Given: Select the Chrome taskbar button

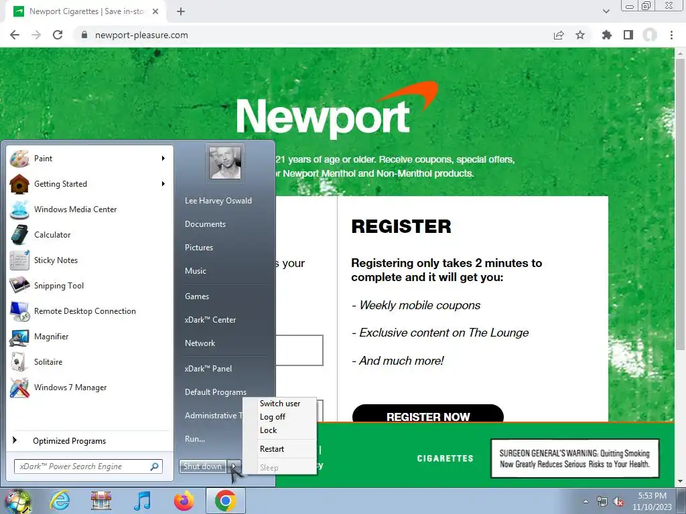Looking at the screenshot, I should pyautogui.click(x=225, y=501).
